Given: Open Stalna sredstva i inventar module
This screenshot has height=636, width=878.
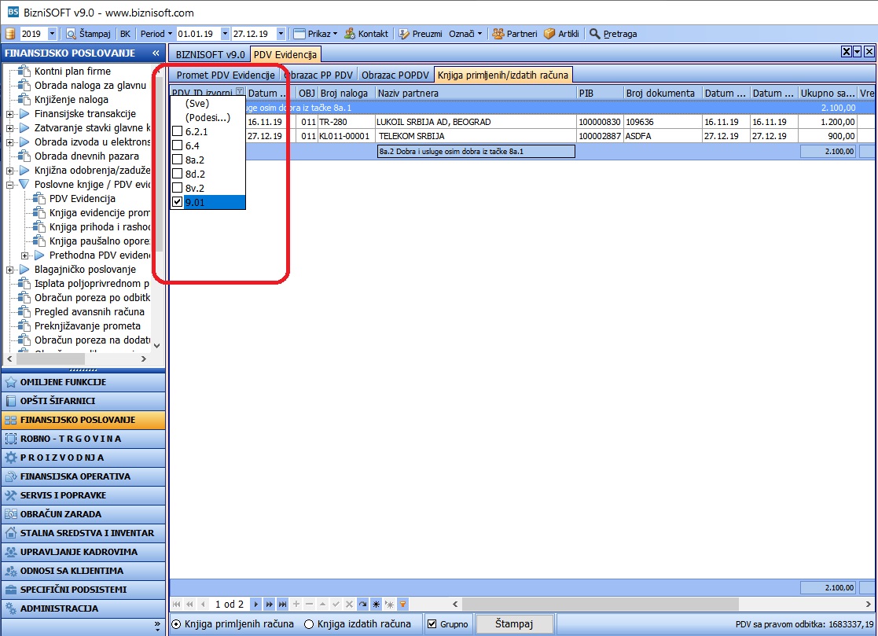Looking at the screenshot, I should point(83,533).
